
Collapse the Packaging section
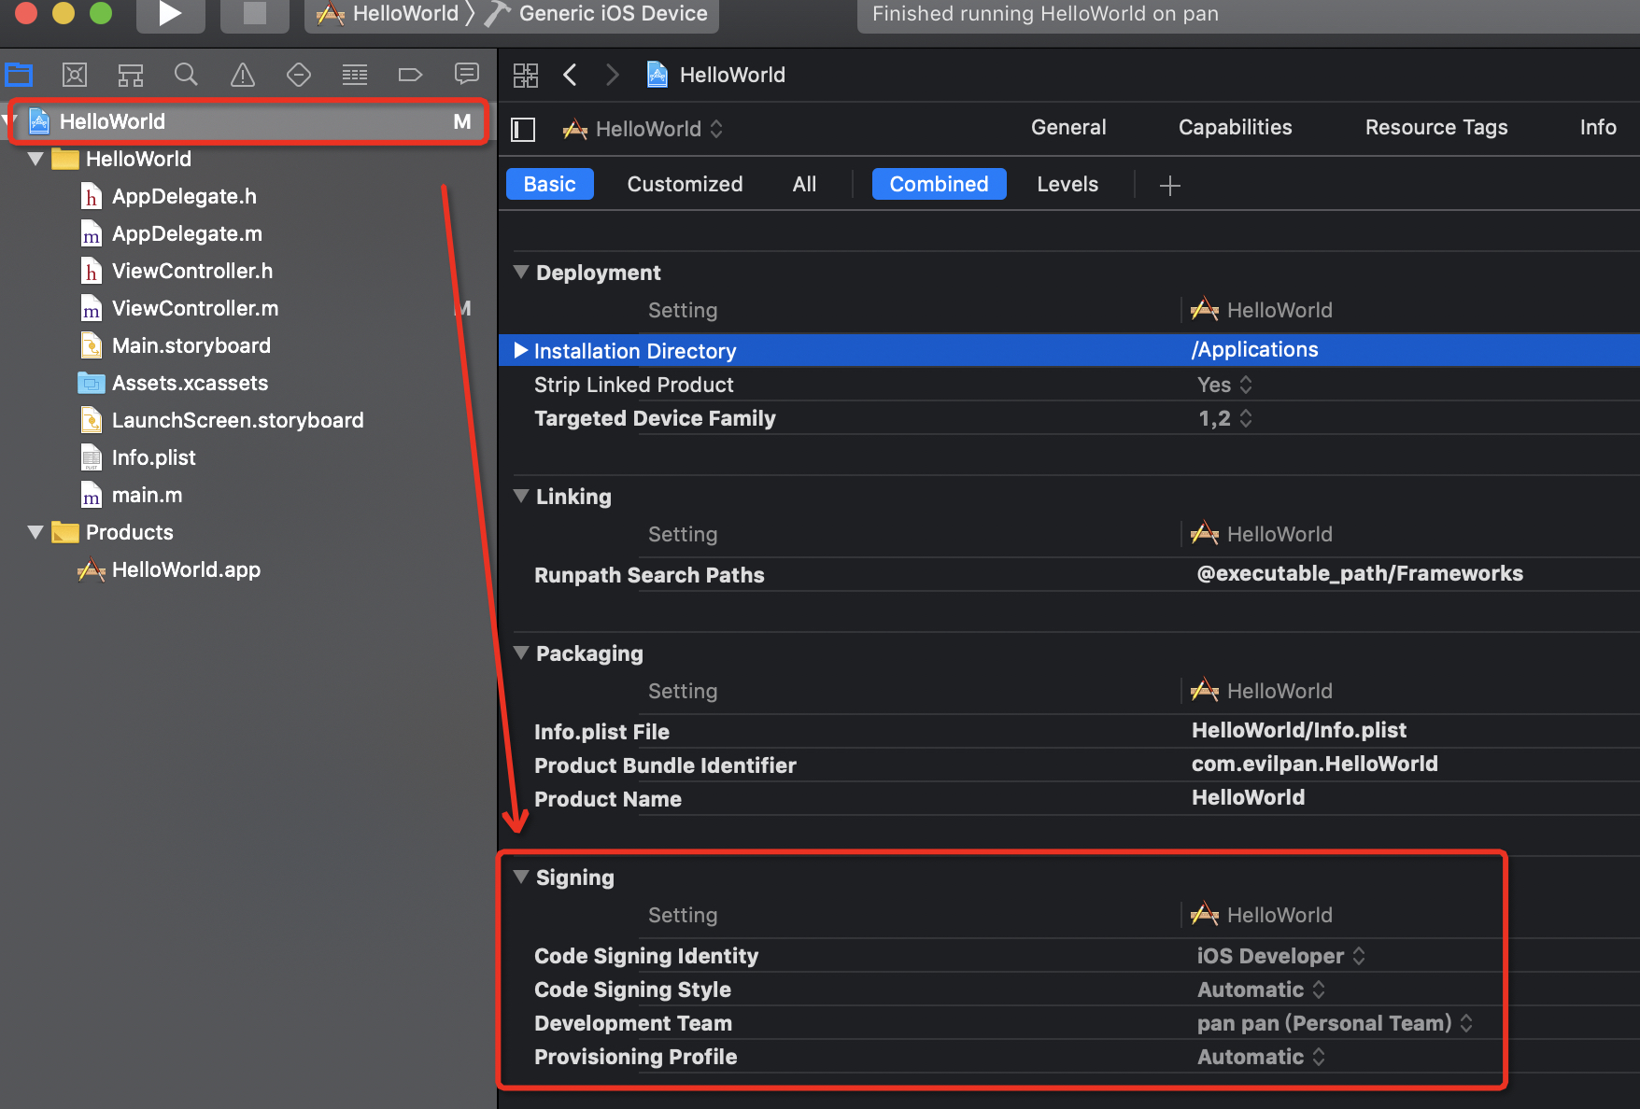tap(521, 653)
